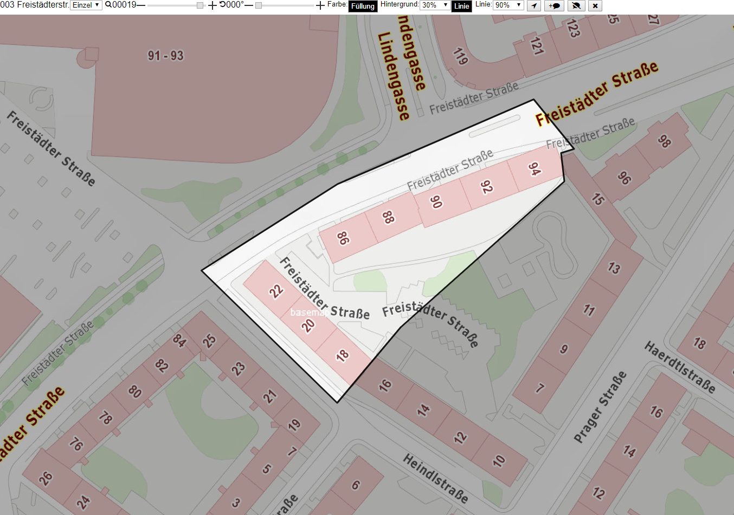Click building 91 - 93 on the map
Screen dimensions: 734x515
pos(165,55)
